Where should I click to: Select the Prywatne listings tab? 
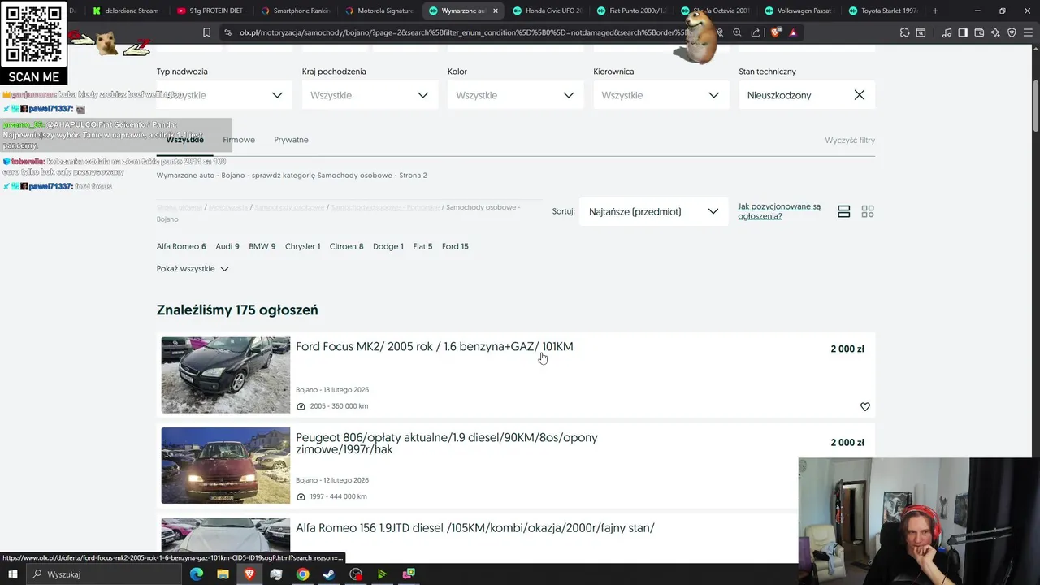(x=291, y=140)
